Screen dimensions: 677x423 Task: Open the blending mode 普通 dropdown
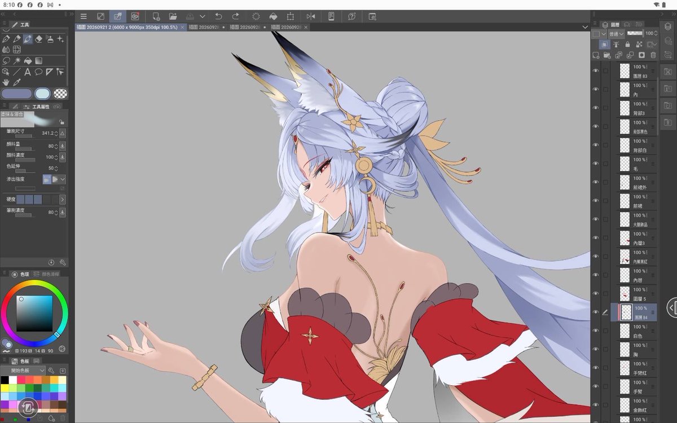pyautogui.click(x=616, y=34)
